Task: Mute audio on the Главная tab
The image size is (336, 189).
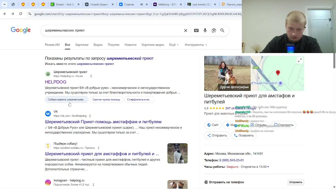Action: pos(141,4)
